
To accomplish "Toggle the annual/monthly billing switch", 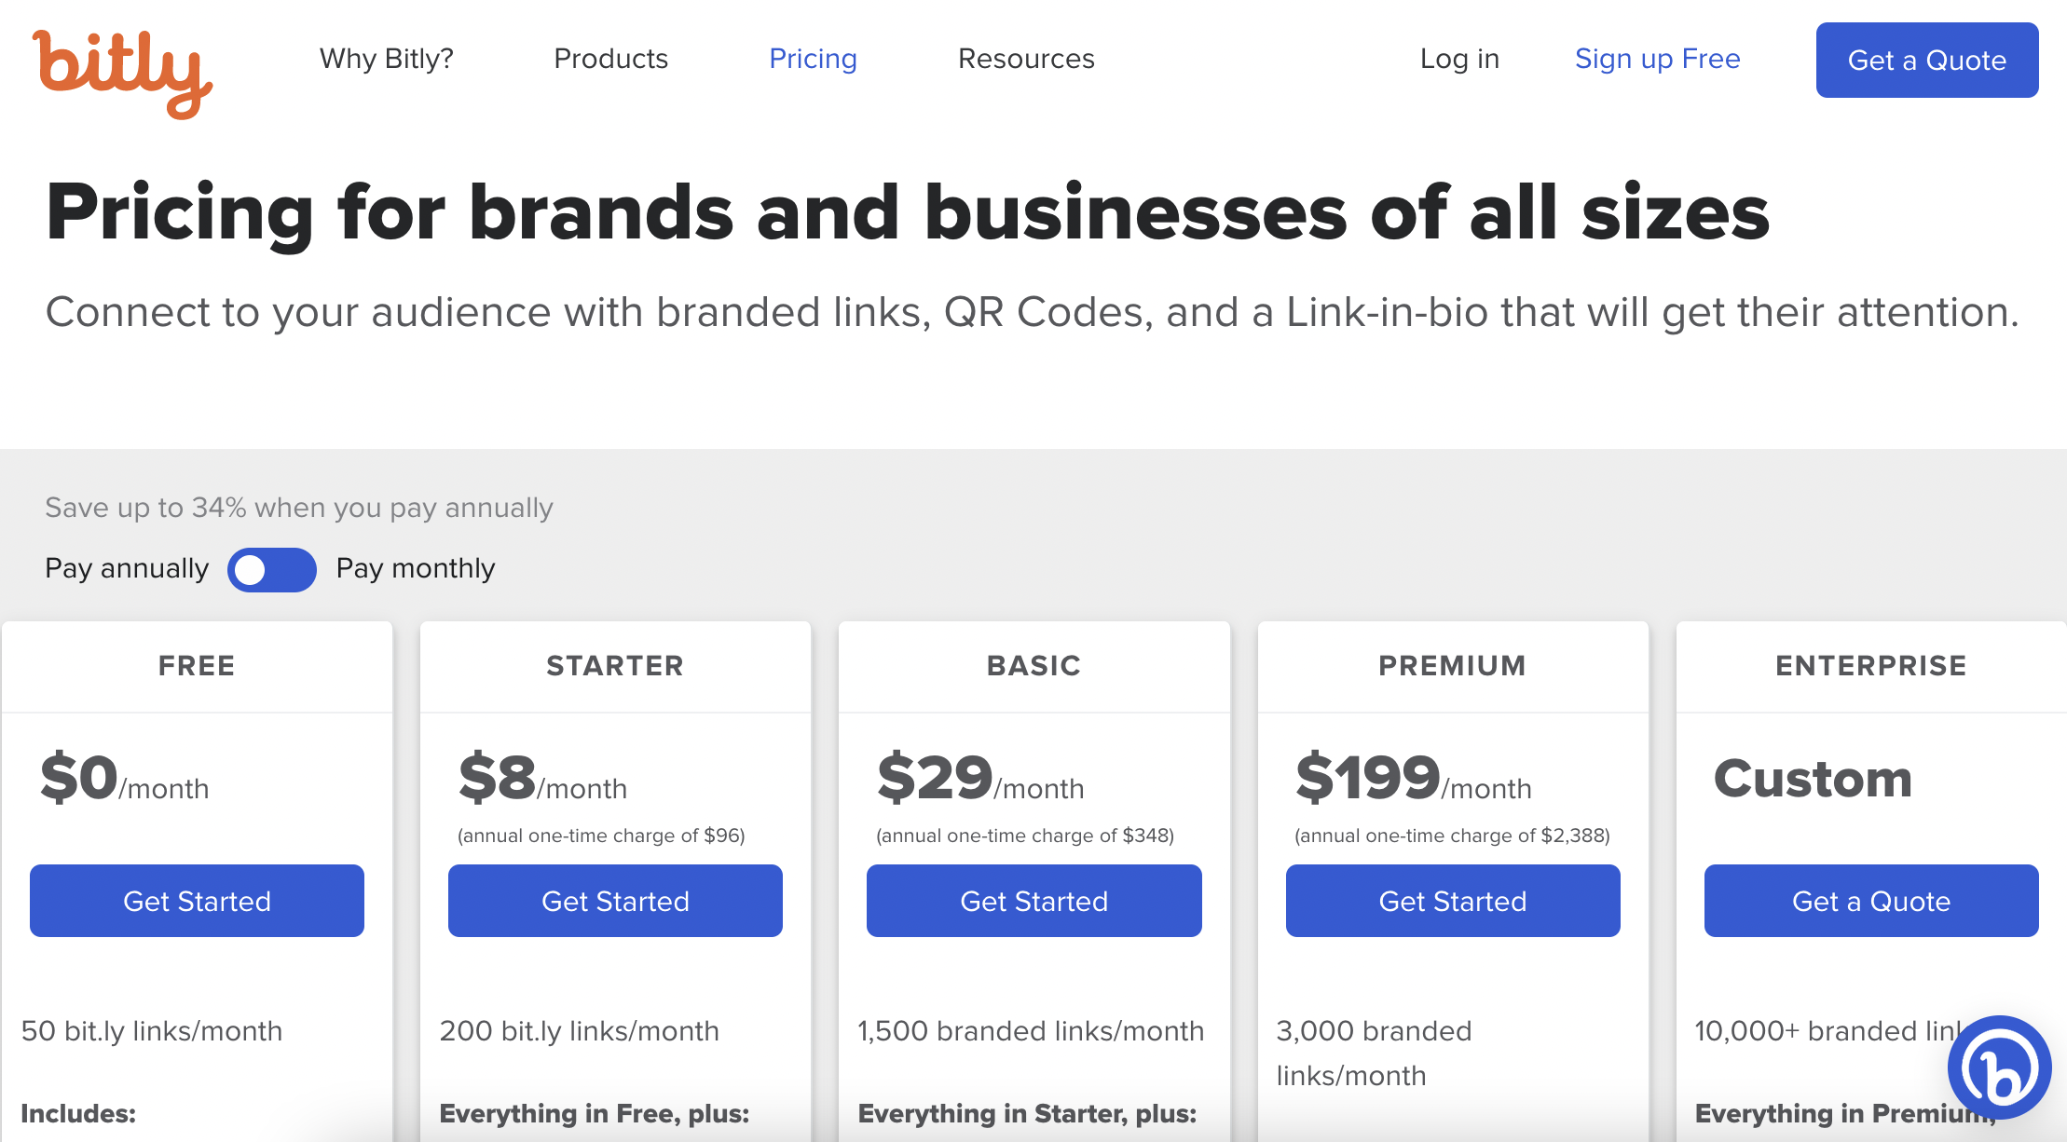I will (x=271, y=569).
